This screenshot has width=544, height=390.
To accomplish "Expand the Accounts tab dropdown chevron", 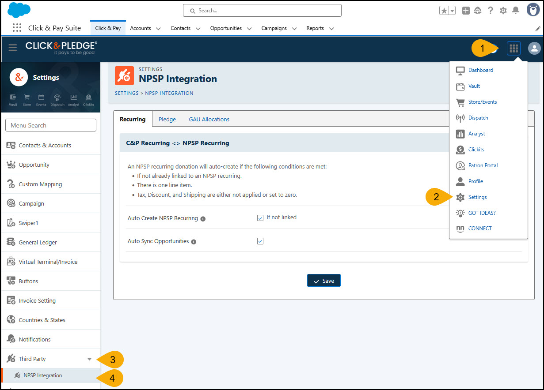I will pos(158,29).
